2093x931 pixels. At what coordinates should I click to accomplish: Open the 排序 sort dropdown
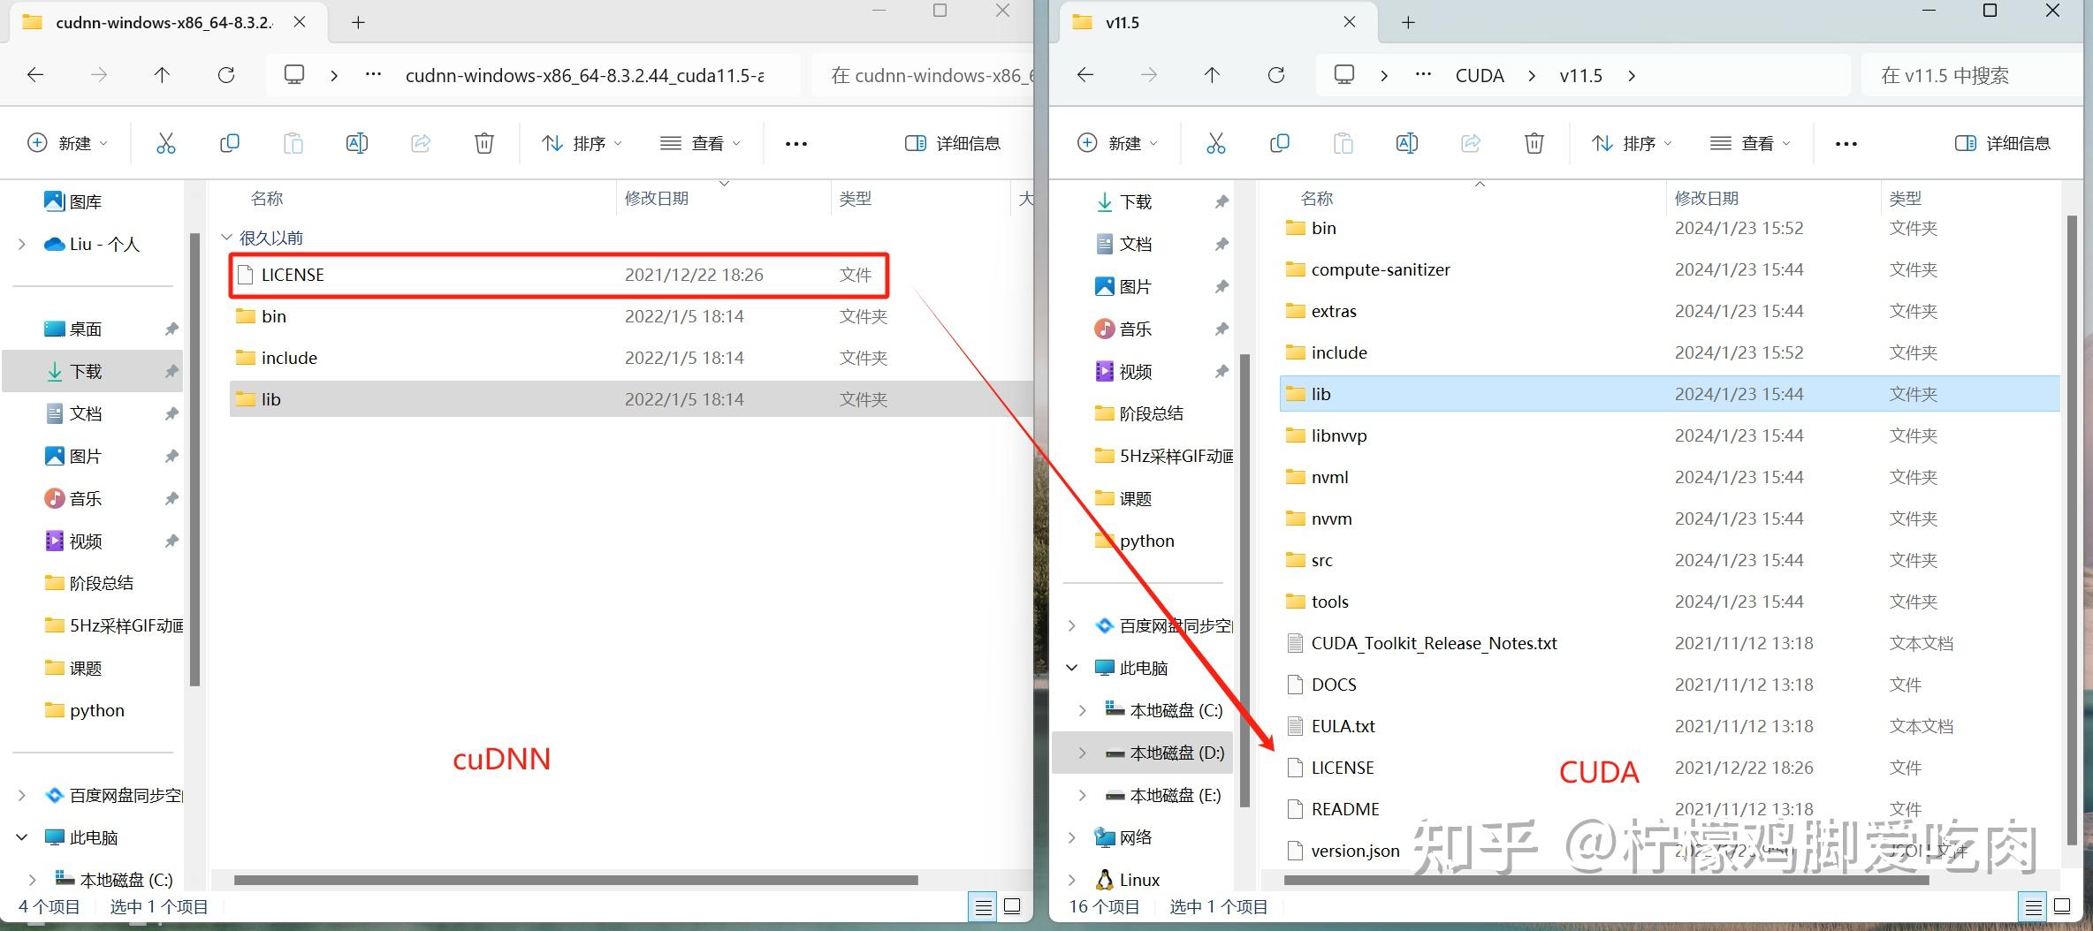pos(1631,142)
